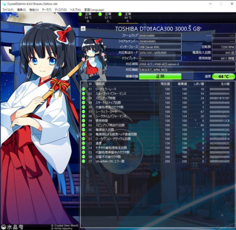
Task: Click the 項目名 column header
Action: [100, 84]
